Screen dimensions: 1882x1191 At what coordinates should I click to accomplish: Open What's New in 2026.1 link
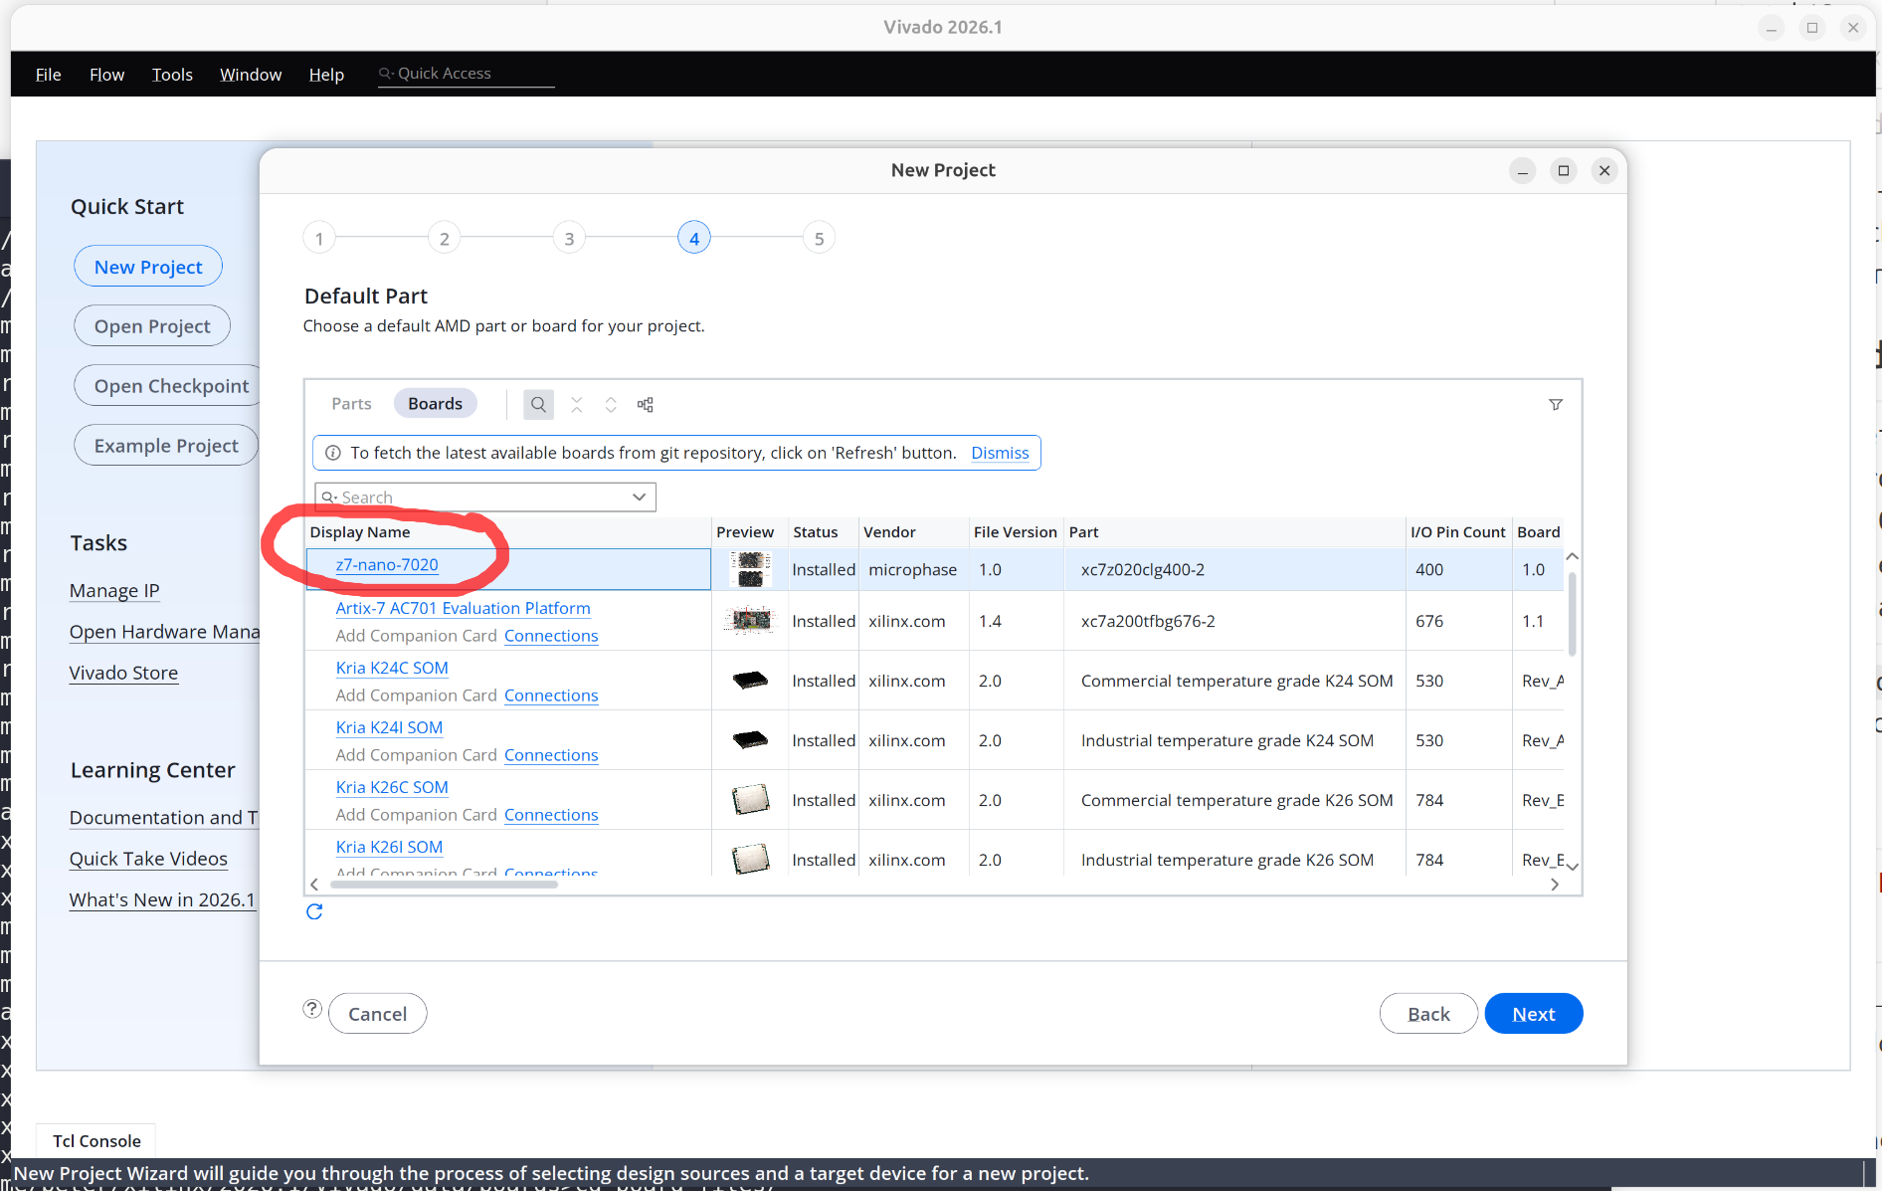tap(162, 899)
